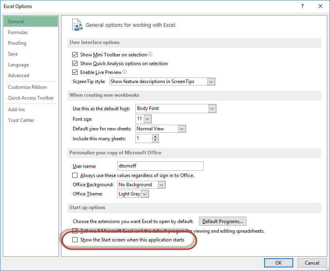Check Always use these values regardless of sign-in
Screen dimensions: 330x271
[75, 175]
